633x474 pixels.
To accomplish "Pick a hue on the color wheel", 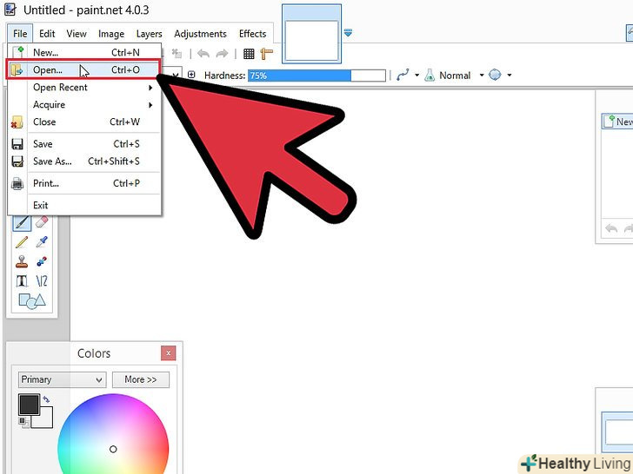I will (x=113, y=434).
